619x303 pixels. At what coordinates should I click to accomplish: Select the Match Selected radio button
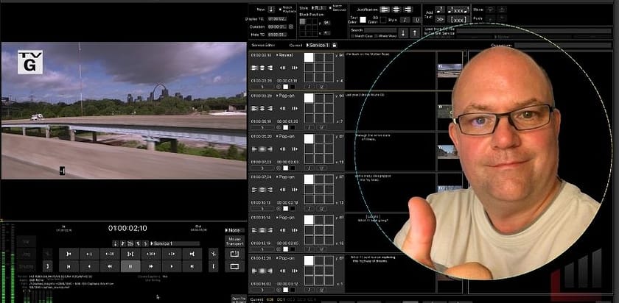pyautogui.click(x=330, y=7)
